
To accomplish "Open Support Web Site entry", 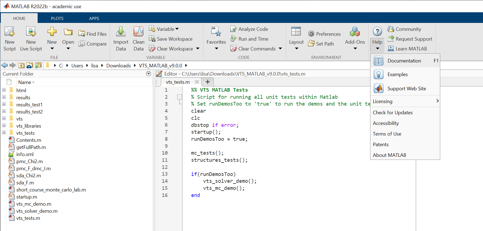I will coord(405,89).
